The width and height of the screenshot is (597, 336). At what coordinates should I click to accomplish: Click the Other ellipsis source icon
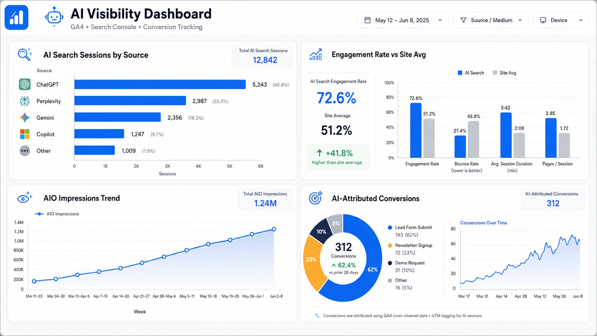click(x=25, y=151)
